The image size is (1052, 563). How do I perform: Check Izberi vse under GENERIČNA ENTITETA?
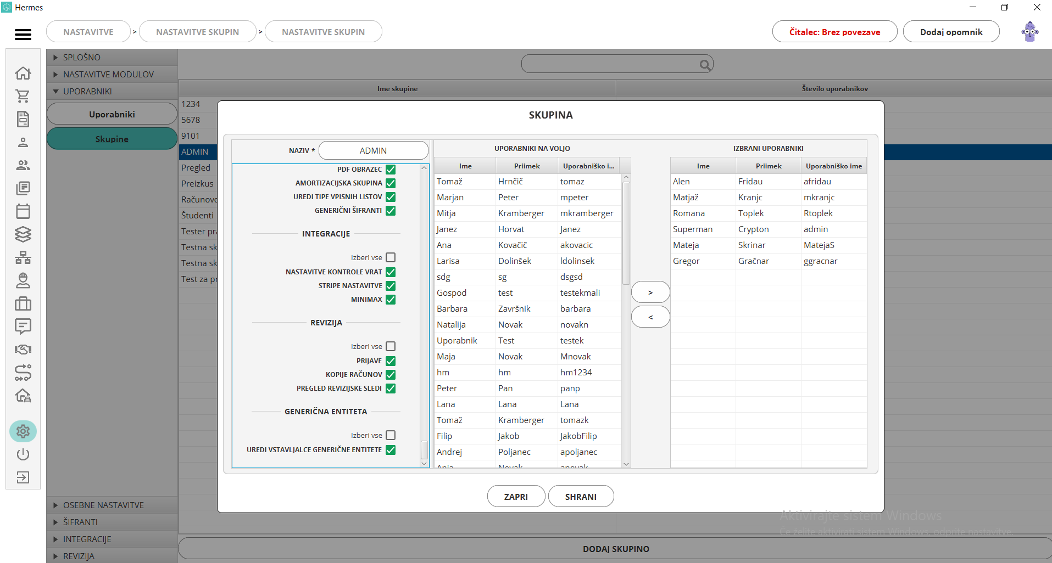point(391,435)
